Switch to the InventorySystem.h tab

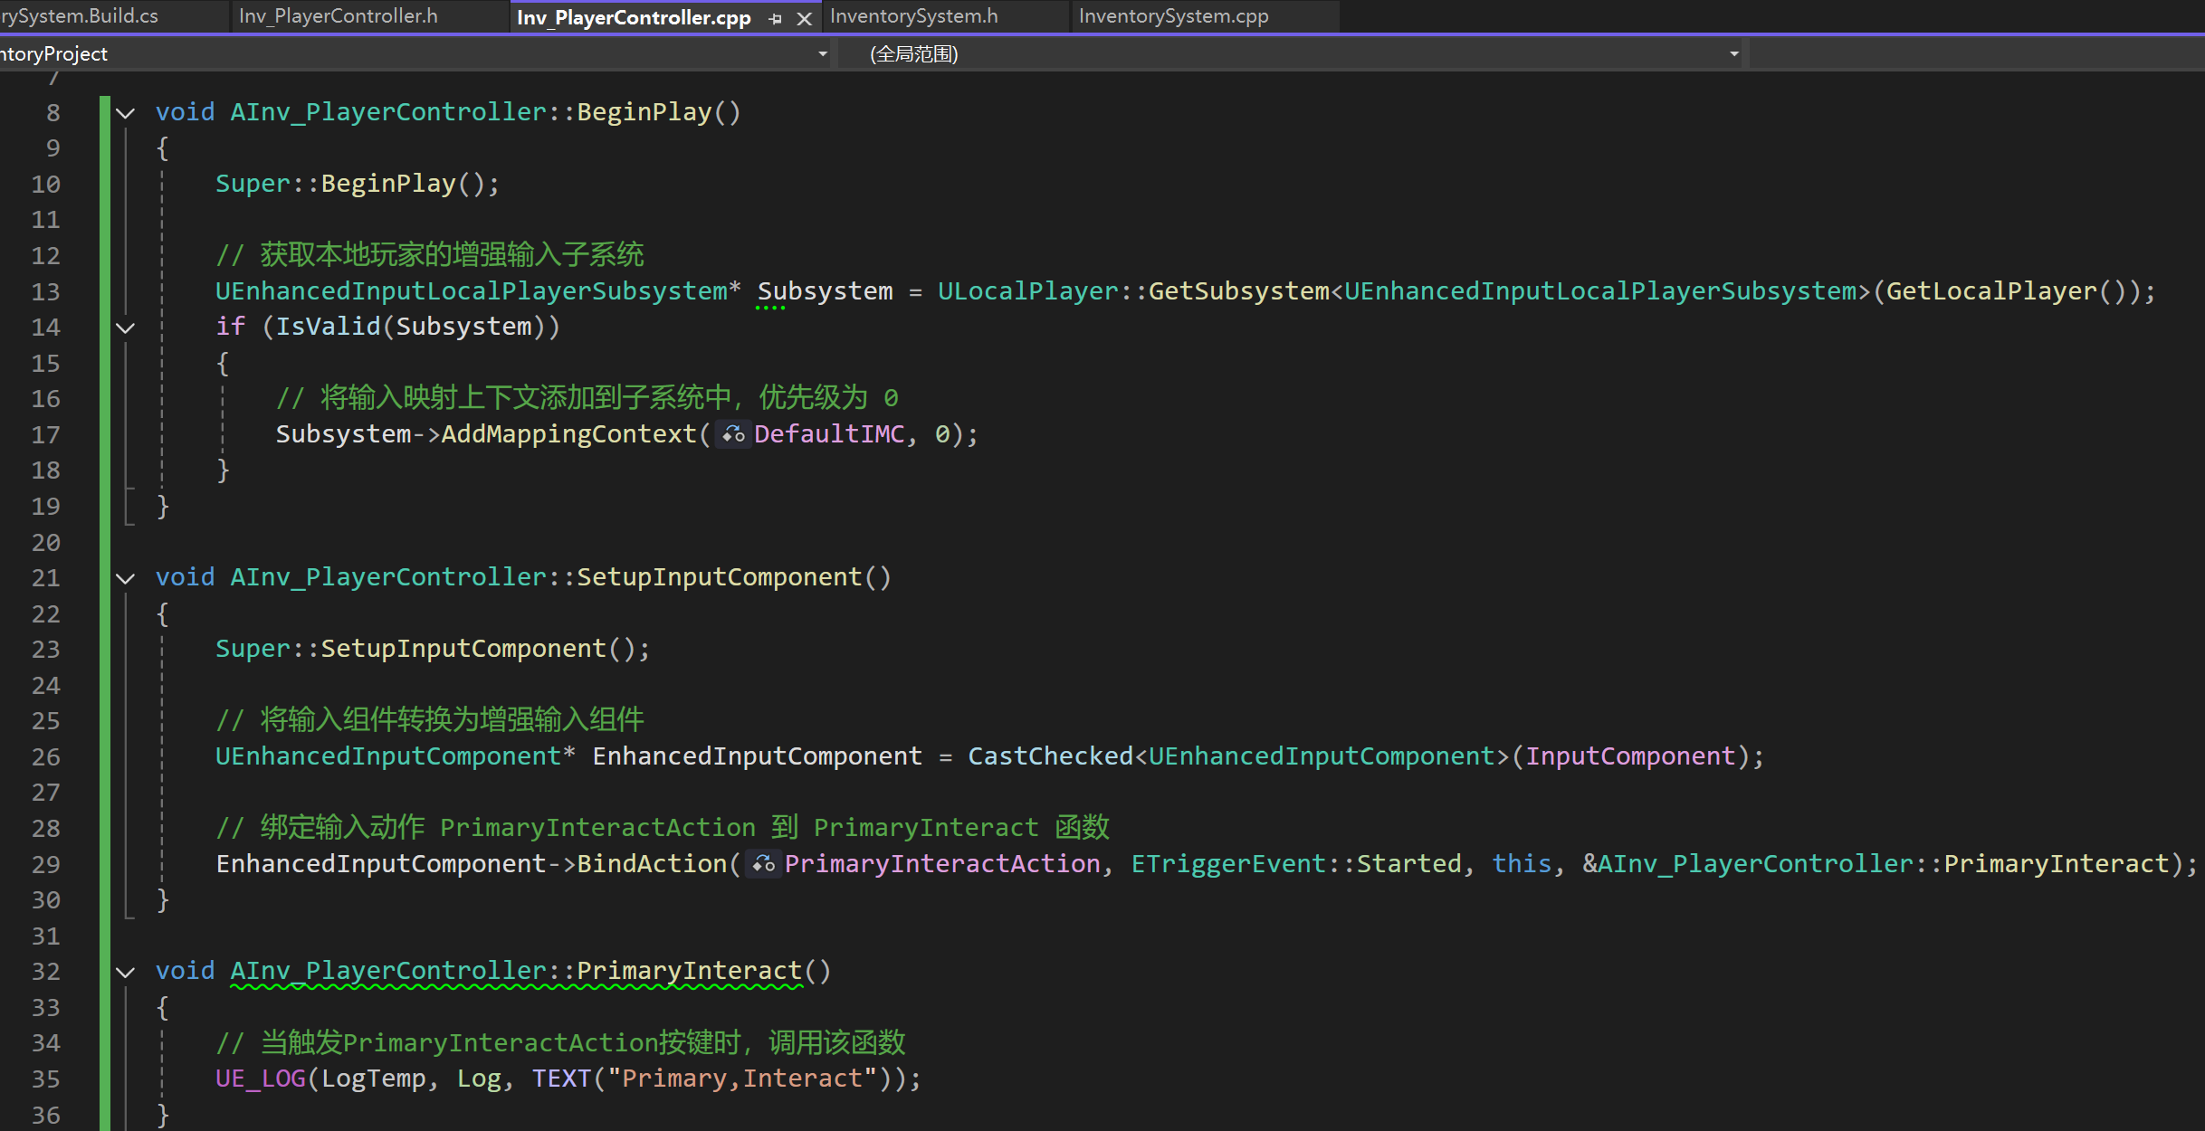[x=913, y=16]
